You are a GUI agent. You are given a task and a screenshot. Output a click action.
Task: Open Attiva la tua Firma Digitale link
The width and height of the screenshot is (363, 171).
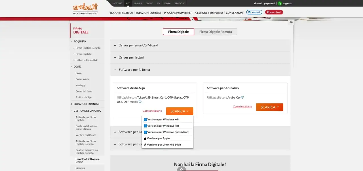click(x=86, y=119)
